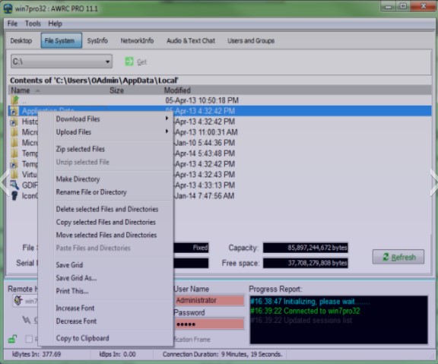Open the Audio & Text Chat tab
The height and width of the screenshot is (364, 438).
point(191,41)
